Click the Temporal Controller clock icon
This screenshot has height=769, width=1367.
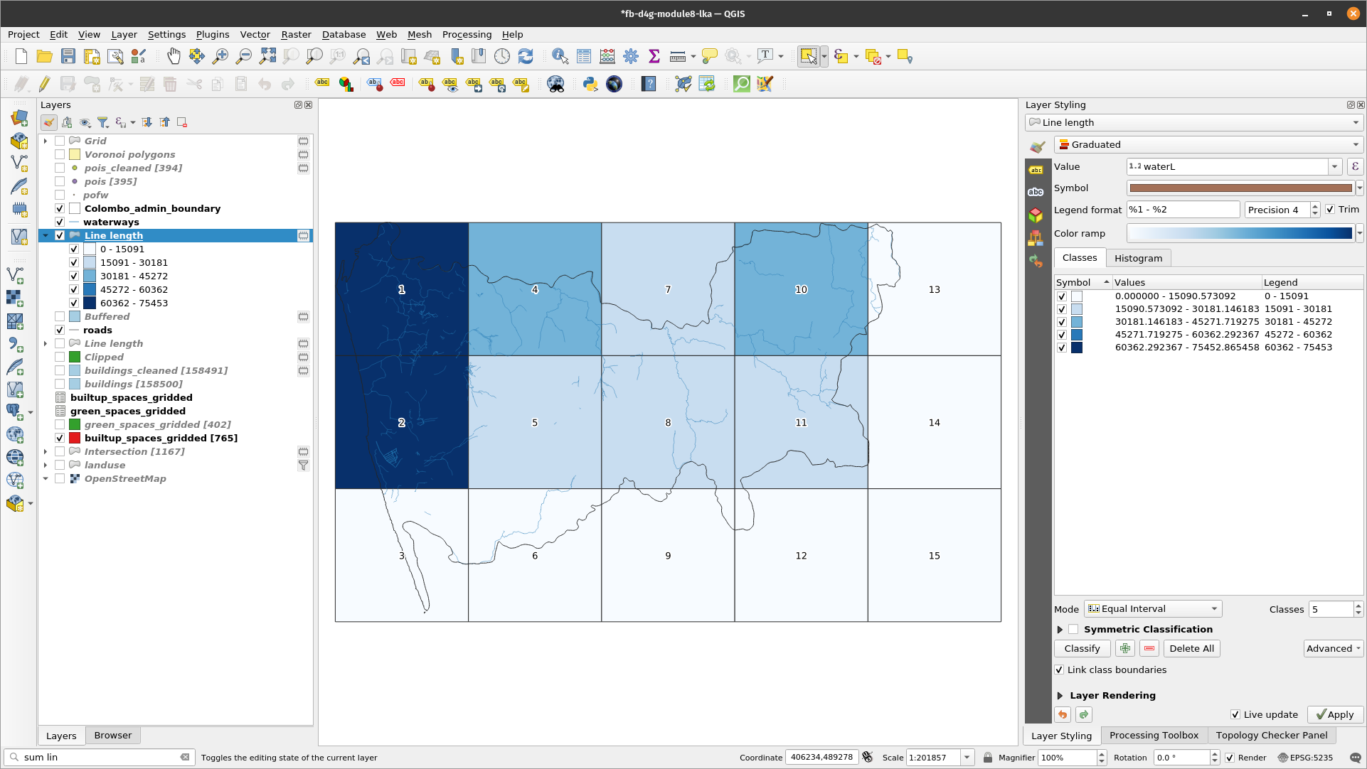502,57
